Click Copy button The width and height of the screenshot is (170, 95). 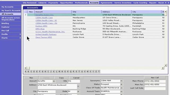[x=61, y=78]
